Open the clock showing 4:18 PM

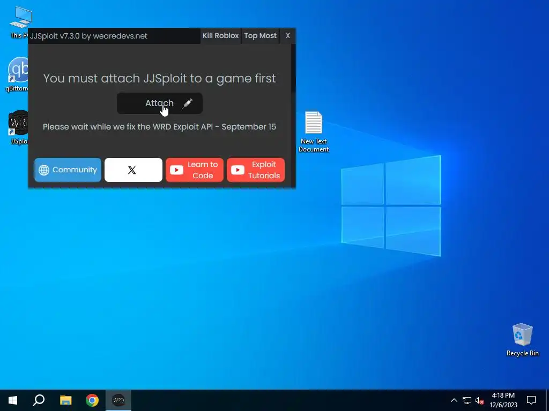[x=503, y=400]
